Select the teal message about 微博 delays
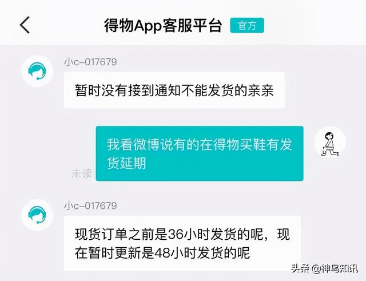 (x=200, y=153)
